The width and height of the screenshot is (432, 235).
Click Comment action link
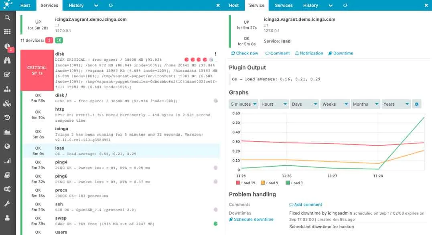(x=278, y=53)
